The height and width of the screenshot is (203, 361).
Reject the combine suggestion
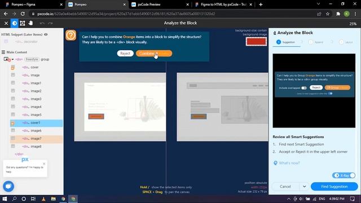pyautogui.click(x=125, y=54)
